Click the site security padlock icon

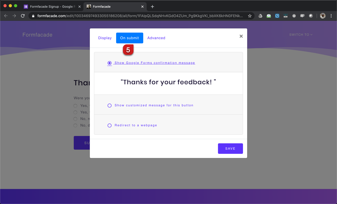tap(33, 16)
